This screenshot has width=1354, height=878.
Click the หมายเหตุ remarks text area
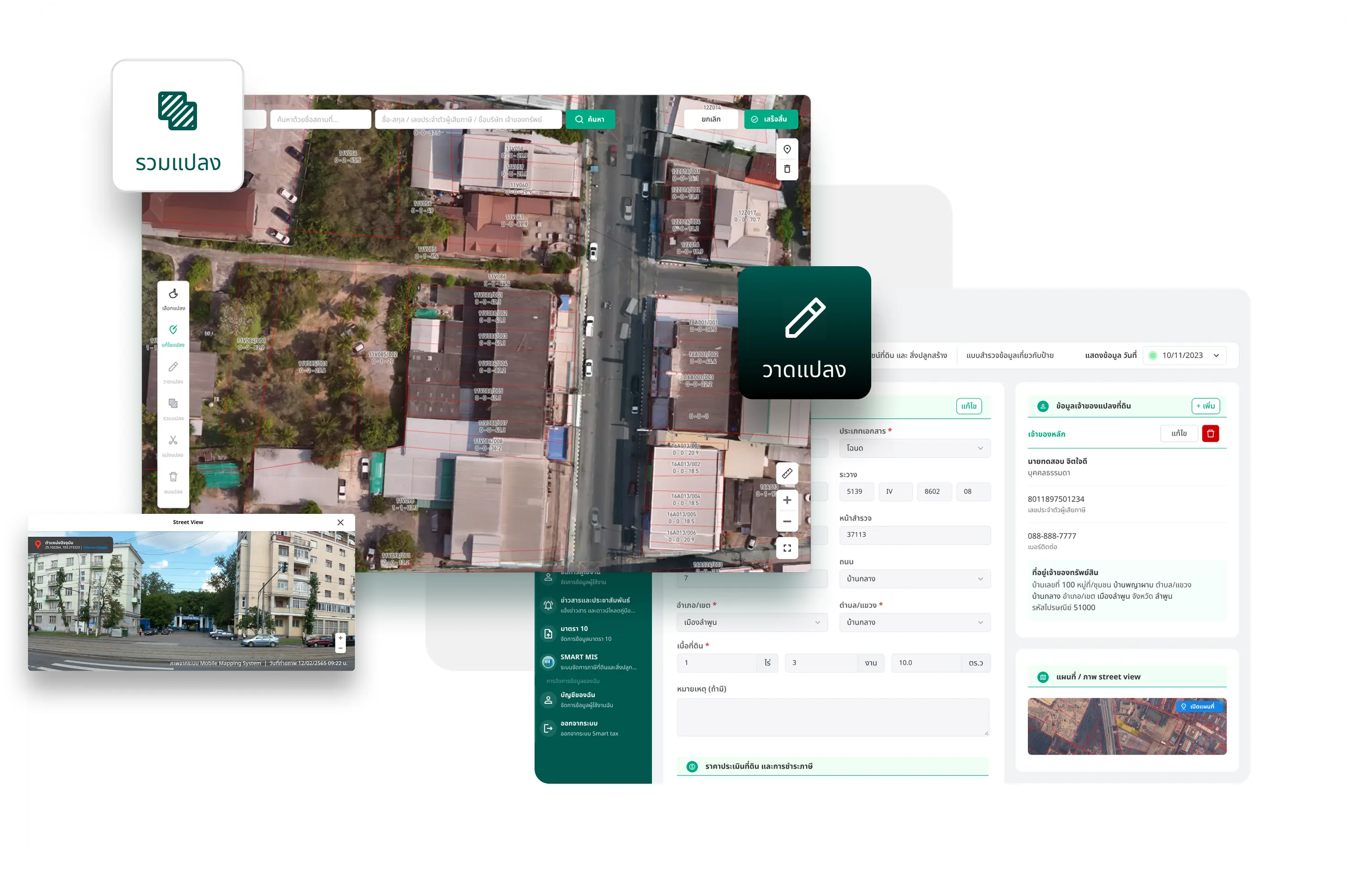[x=832, y=717]
